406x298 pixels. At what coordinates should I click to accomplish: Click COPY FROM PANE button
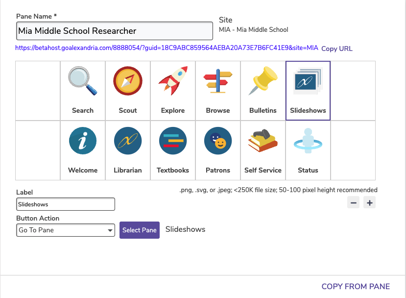pos(356,287)
